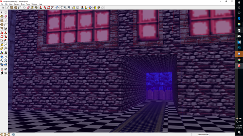The image size is (243, 136).
Task: Activate the Circle tool in the top toolbar
Action: [x=16, y=8]
